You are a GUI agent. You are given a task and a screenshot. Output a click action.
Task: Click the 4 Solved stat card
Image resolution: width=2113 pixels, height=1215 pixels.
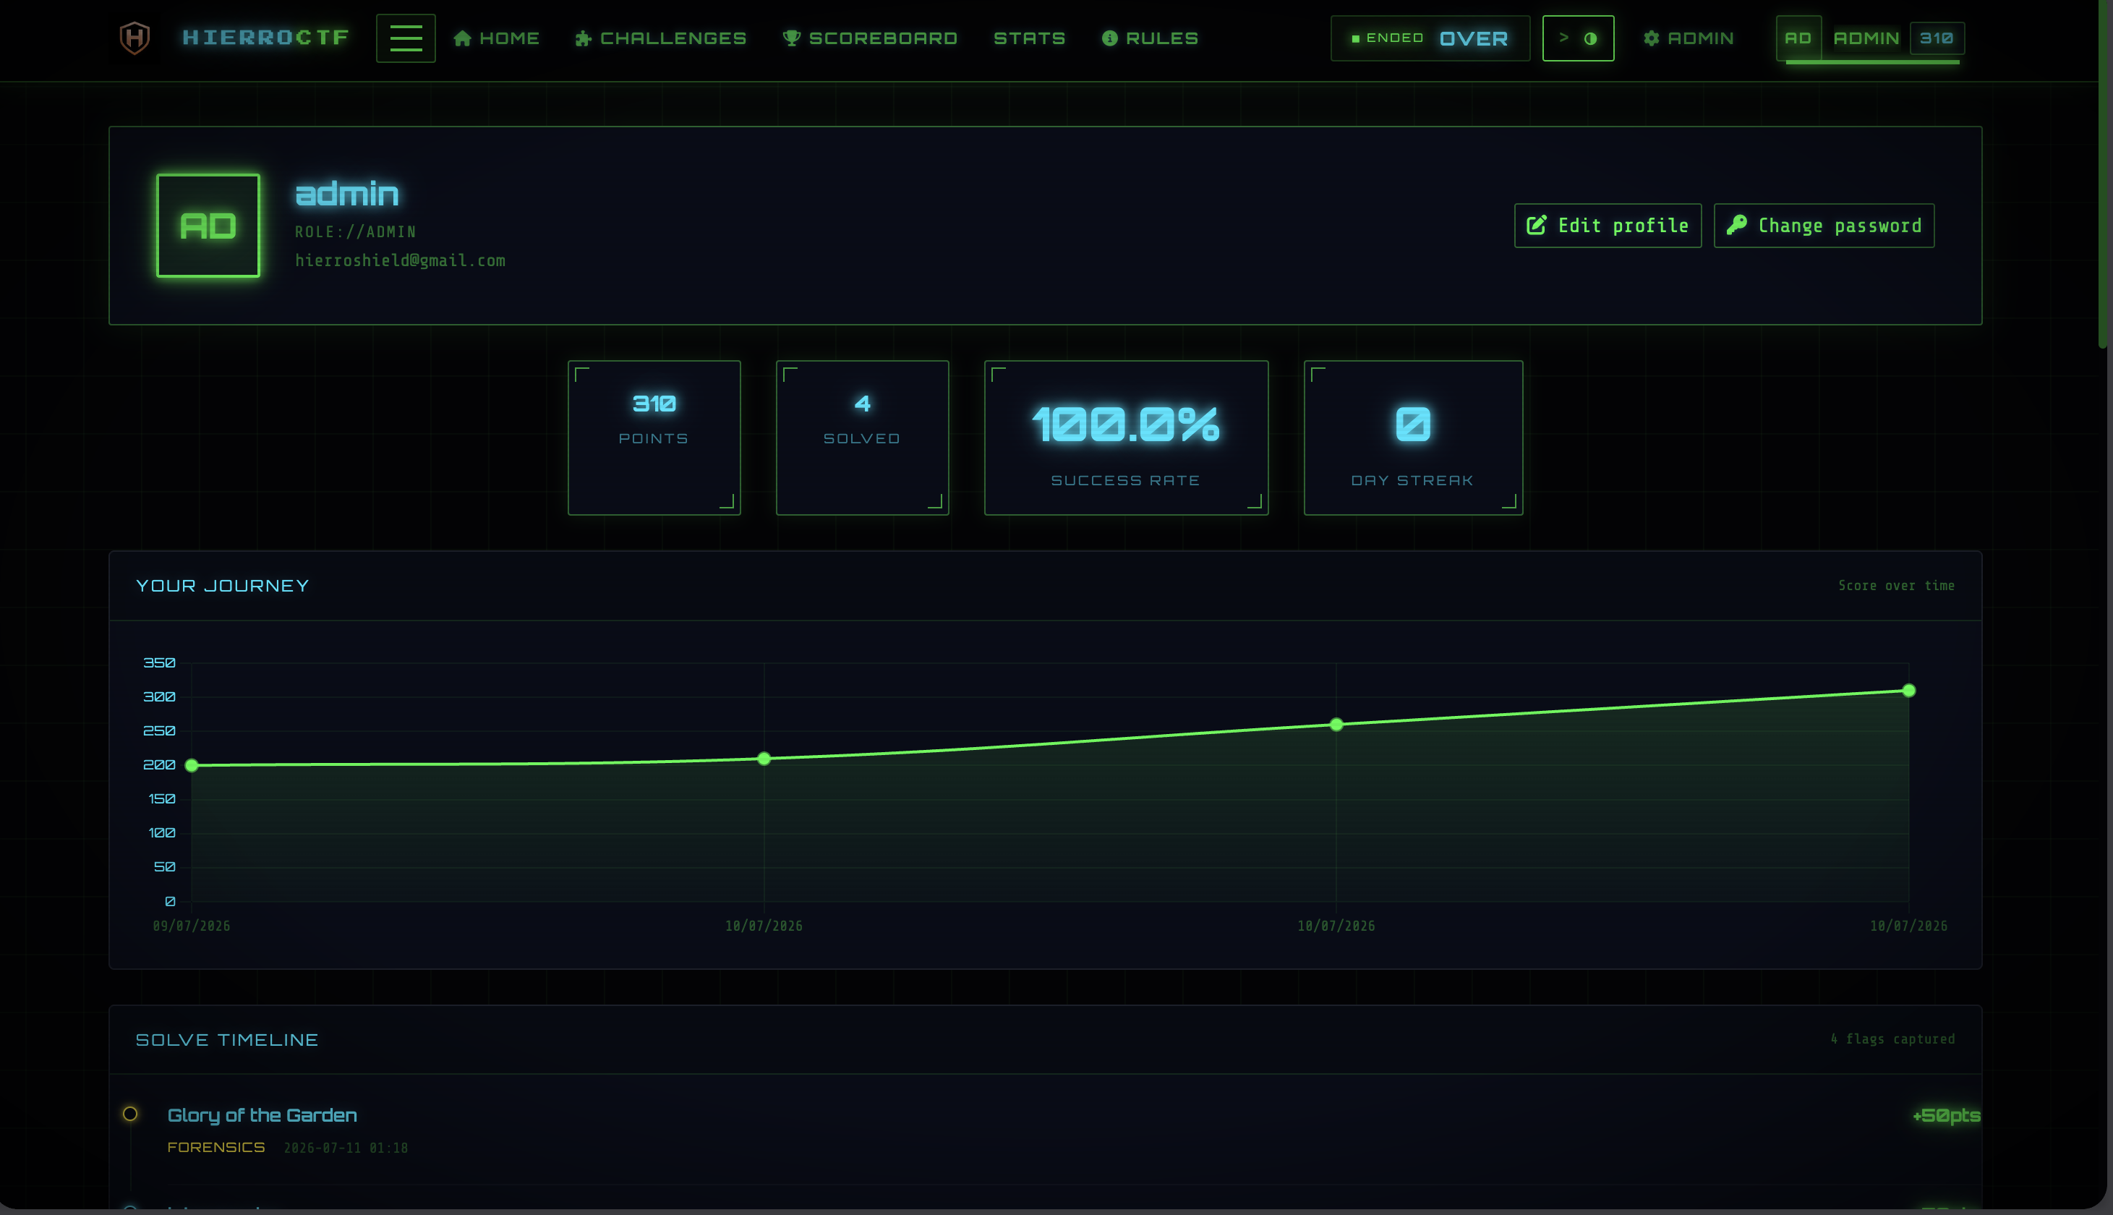coord(863,438)
